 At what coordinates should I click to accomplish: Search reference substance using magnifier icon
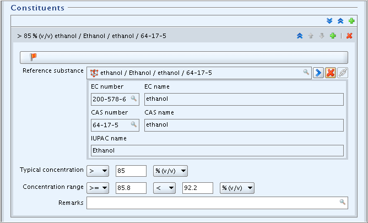point(306,72)
